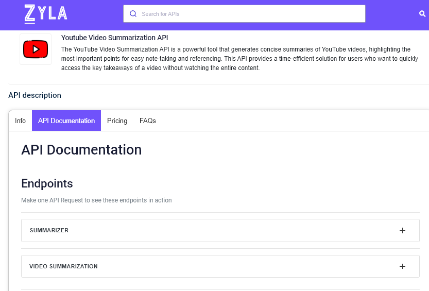This screenshot has width=429, height=291.
Task: Select the API Documentation tab
Action: (x=66, y=121)
